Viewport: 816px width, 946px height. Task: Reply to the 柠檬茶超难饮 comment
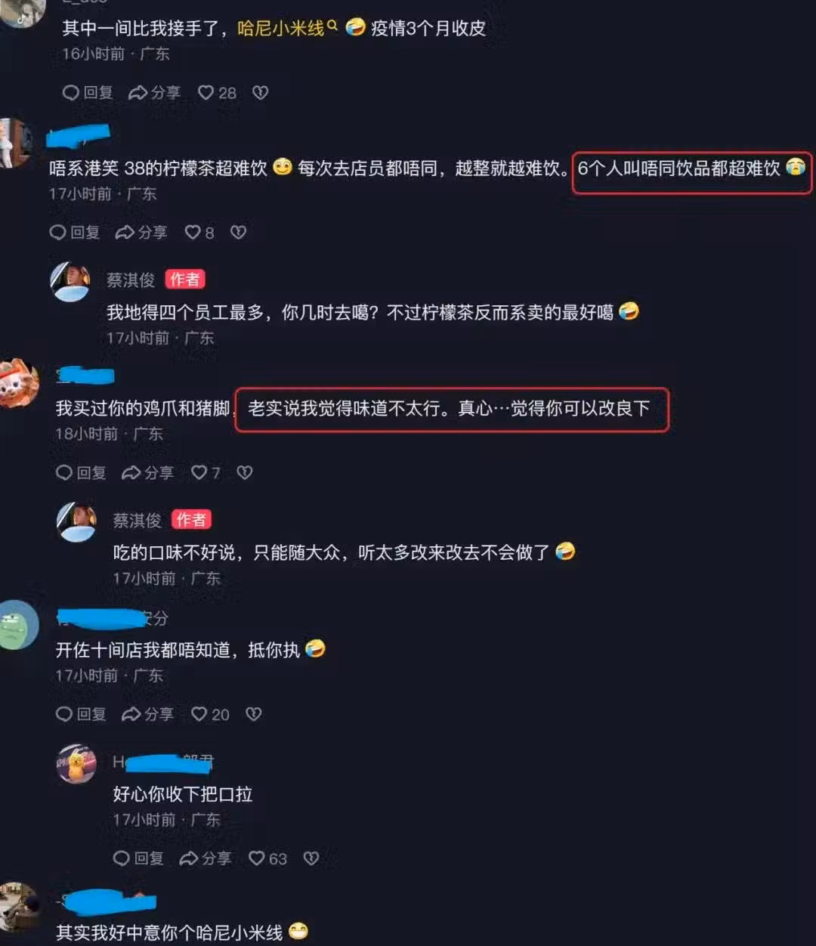pos(75,233)
